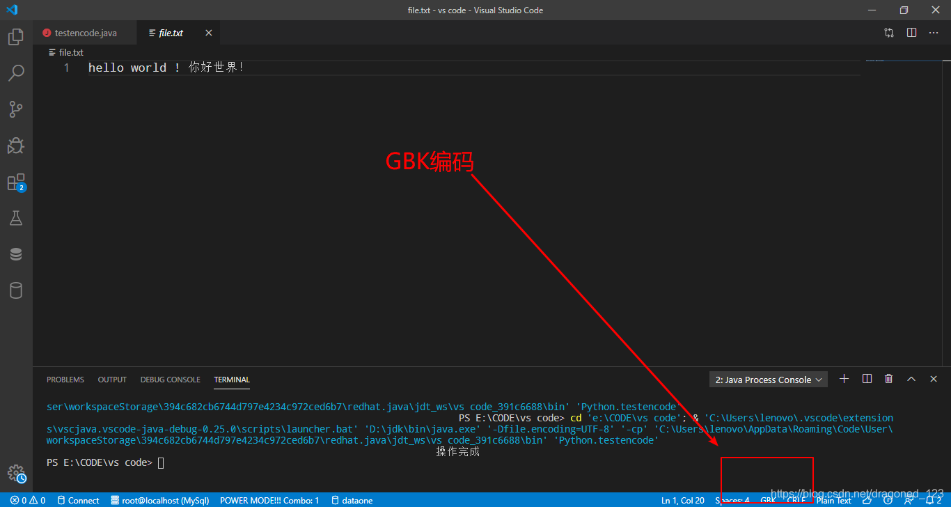This screenshot has height=507, width=951.
Task: Close the terminal panel
Action: pyautogui.click(x=934, y=379)
